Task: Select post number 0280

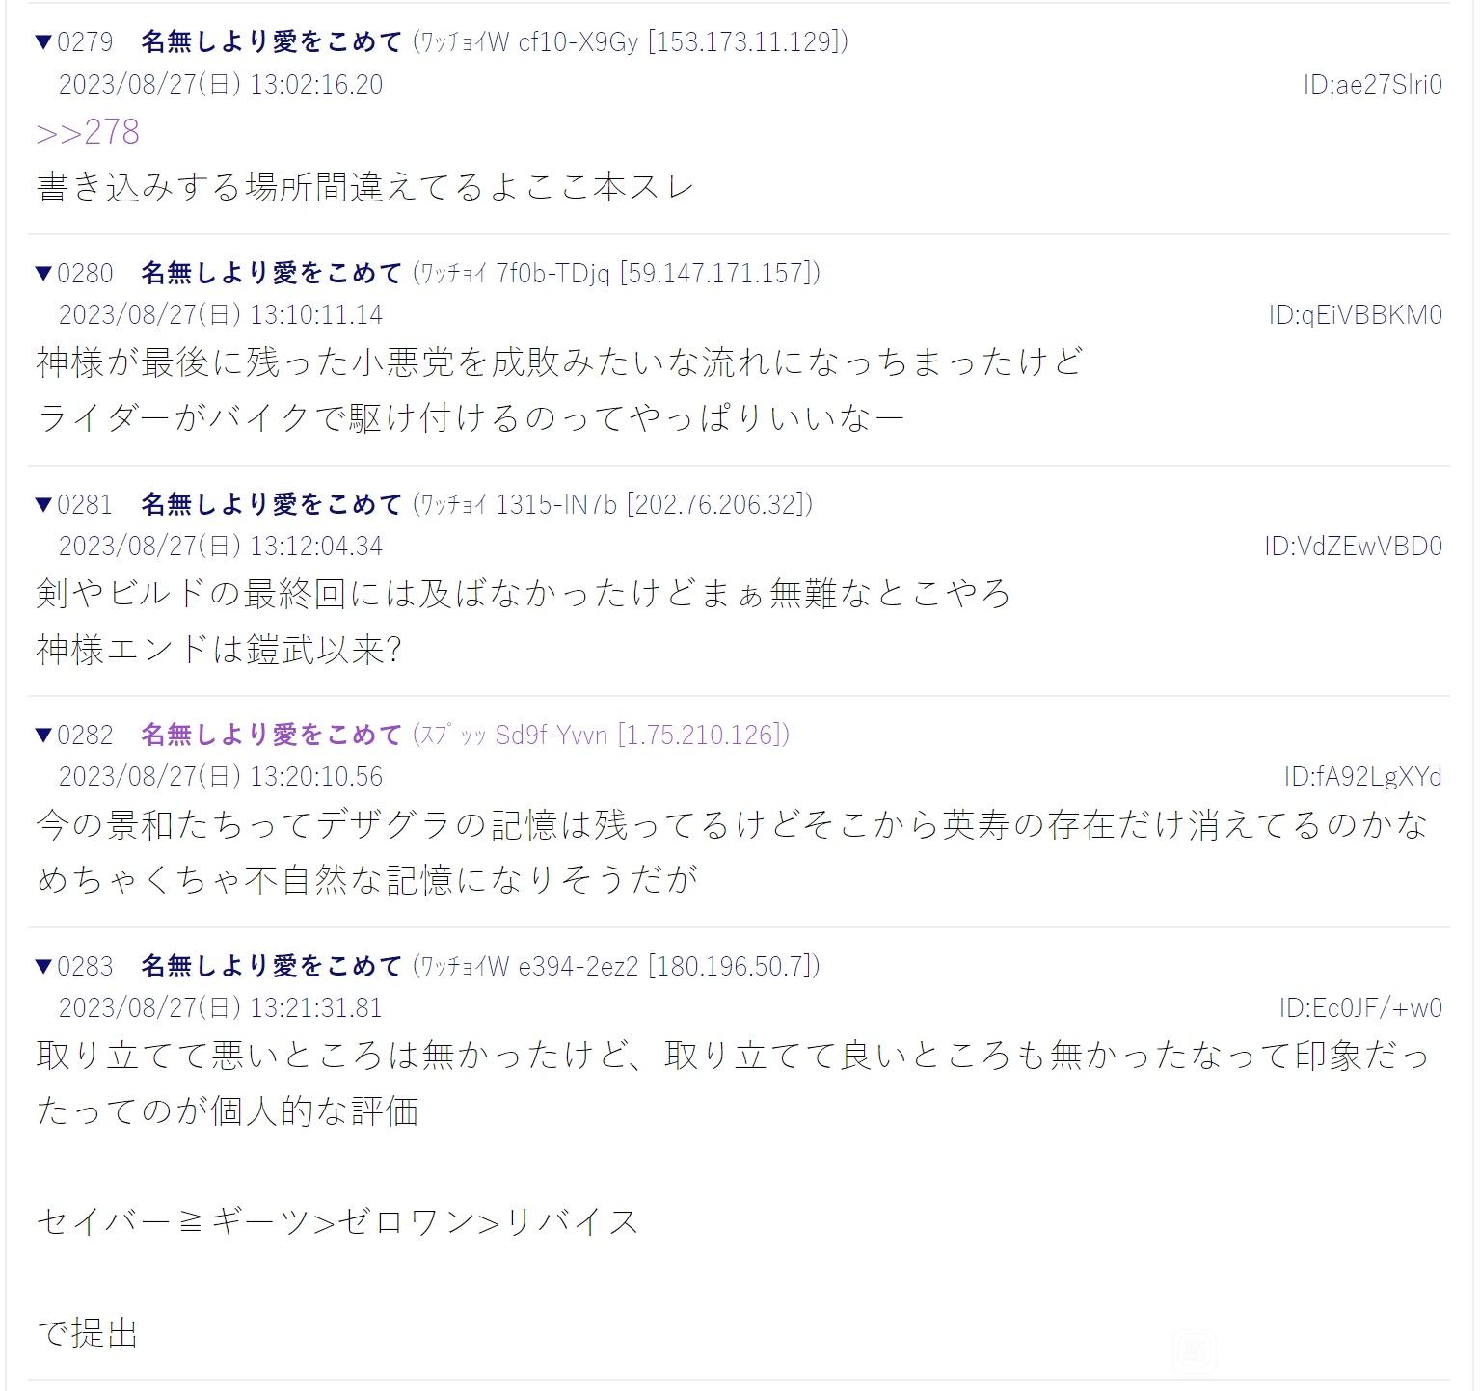Action: 85,273
